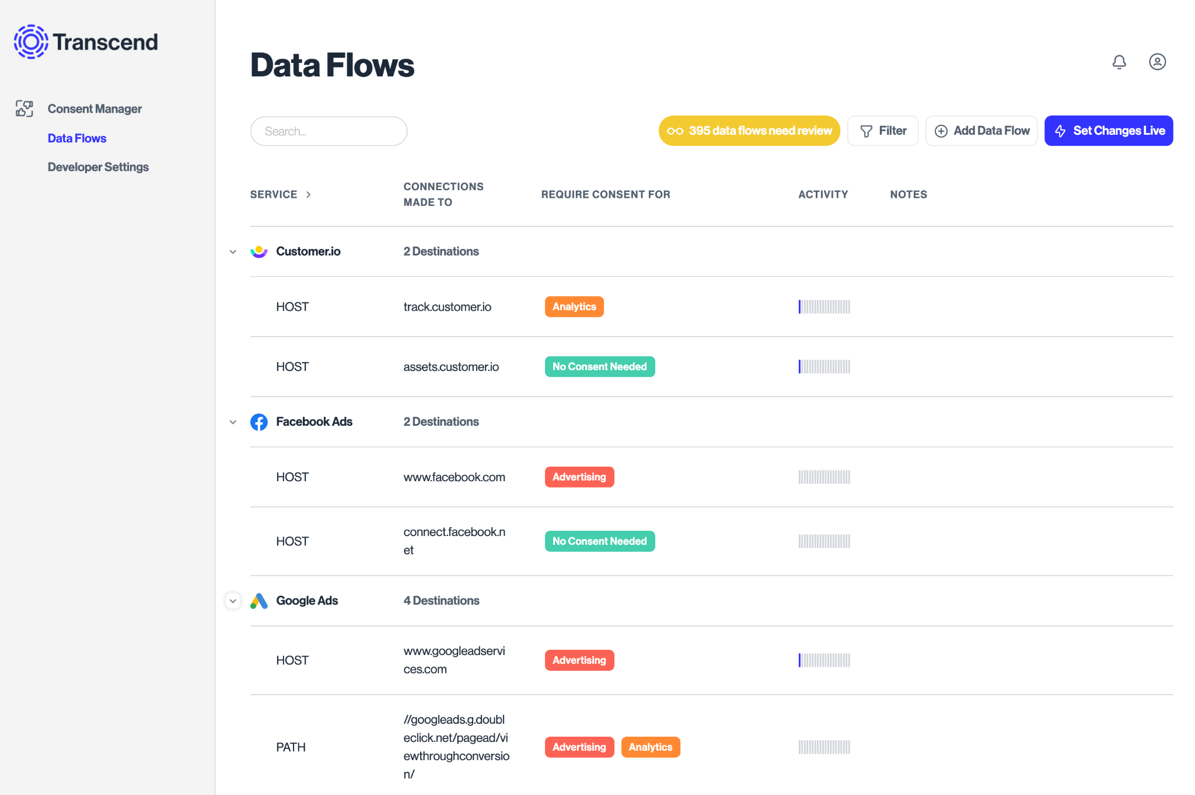Screen dimensions: 1195x795
Task: Click the Search input field
Action: coord(329,131)
